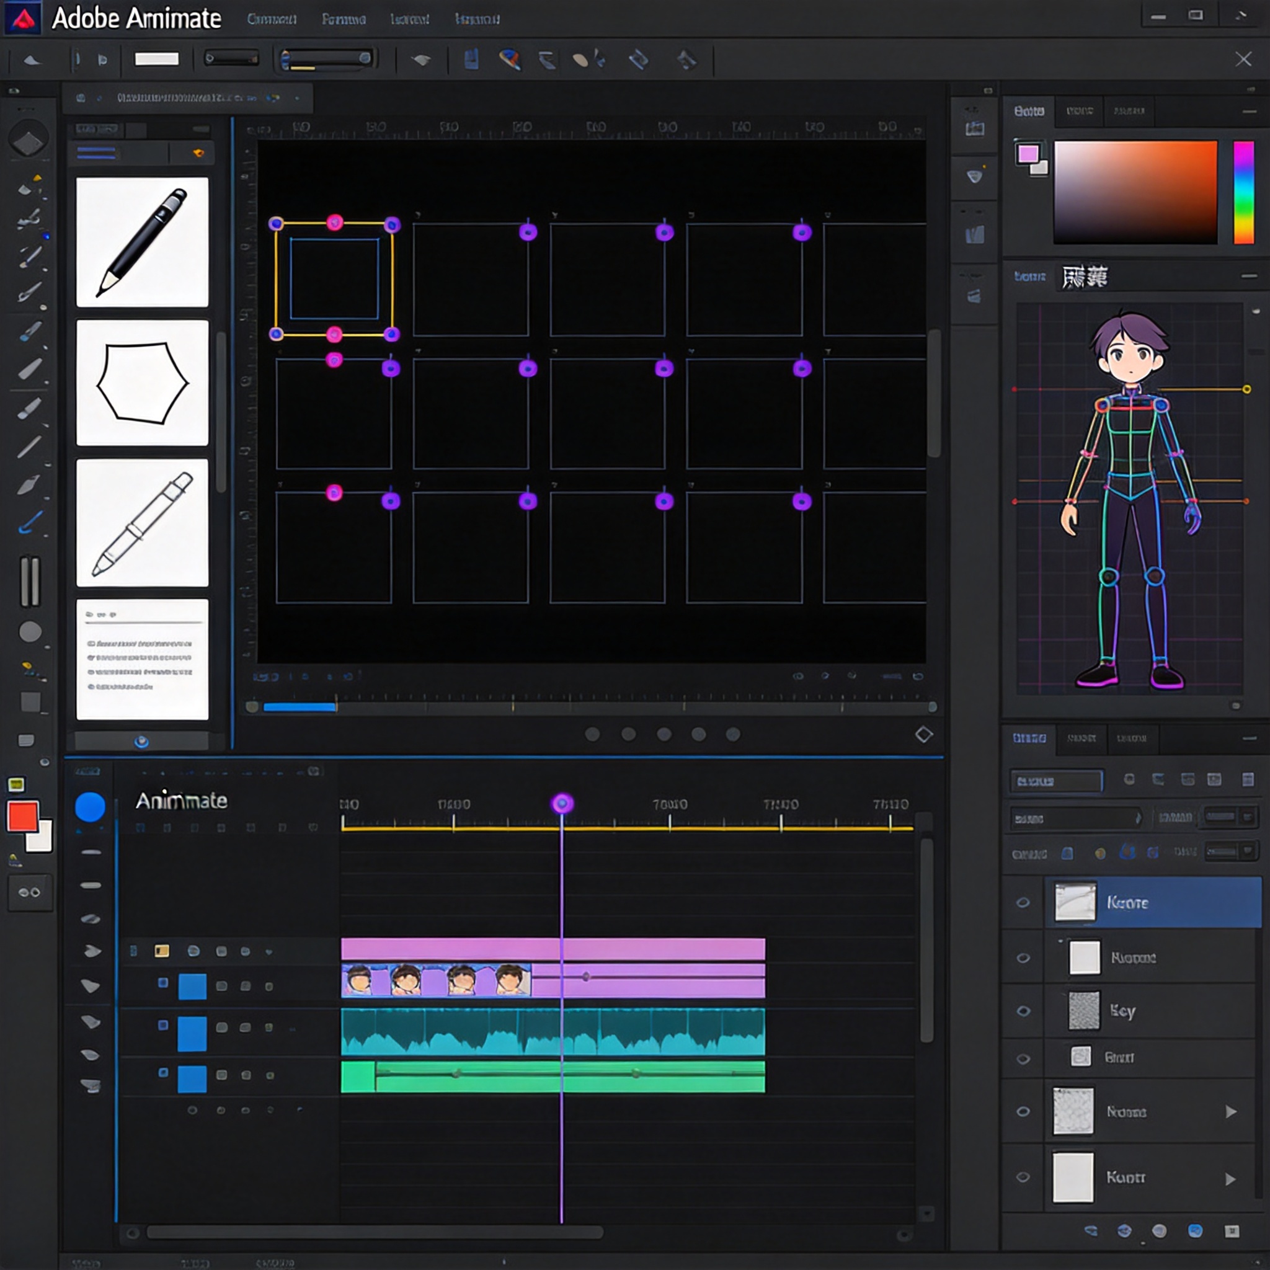
Task: Select the black pencil asset thumbnail
Action: (x=142, y=242)
